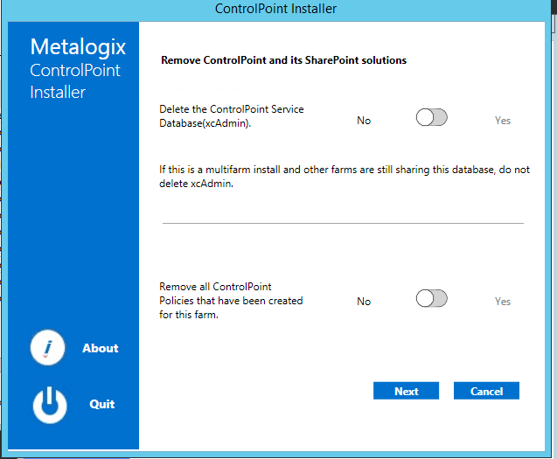Viewport: 557px width, 459px height.
Task: Click 'Delete the ControlPoint Service Database(xcAdmin).' text
Action: (x=231, y=116)
